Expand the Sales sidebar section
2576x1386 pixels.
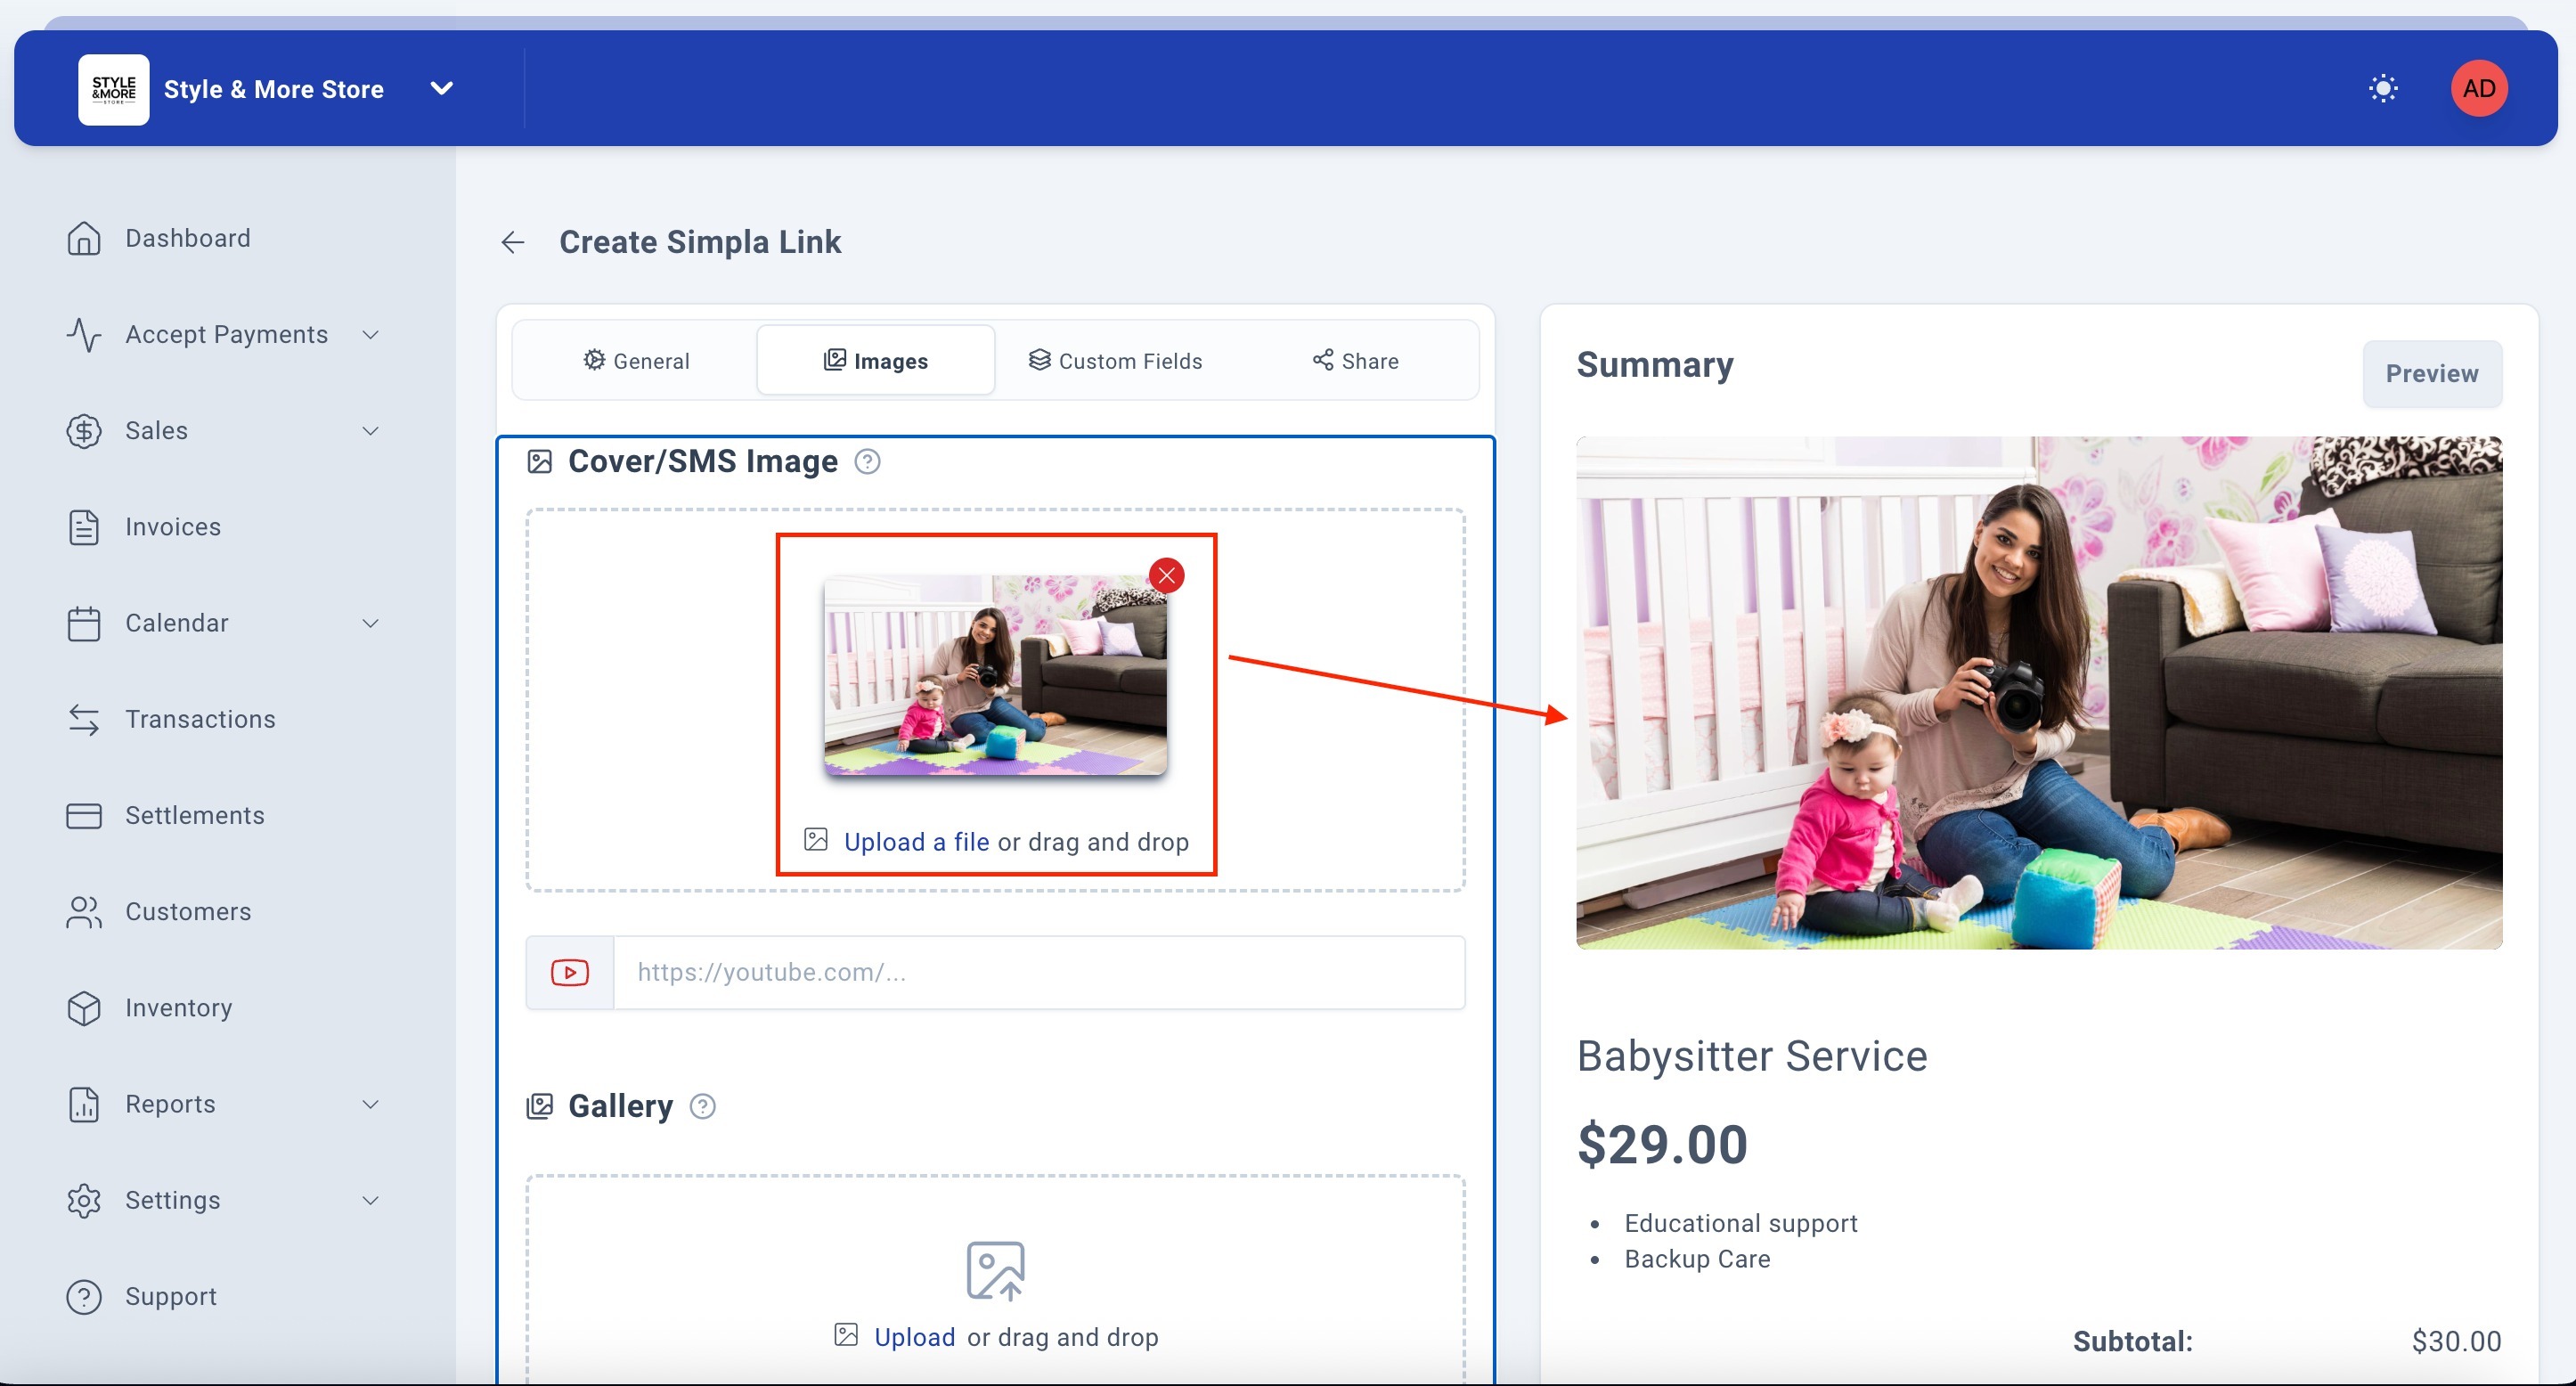point(370,431)
